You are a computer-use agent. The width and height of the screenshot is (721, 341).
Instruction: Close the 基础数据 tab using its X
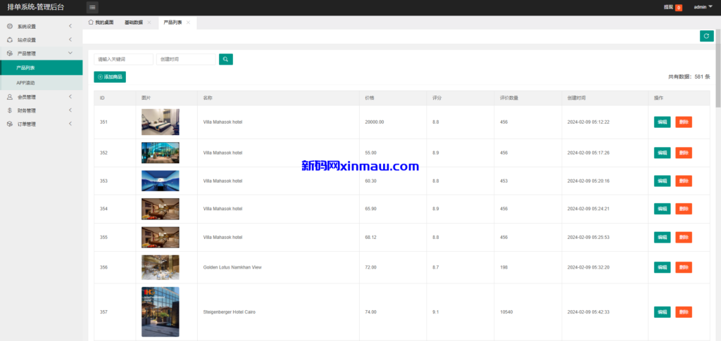149,22
